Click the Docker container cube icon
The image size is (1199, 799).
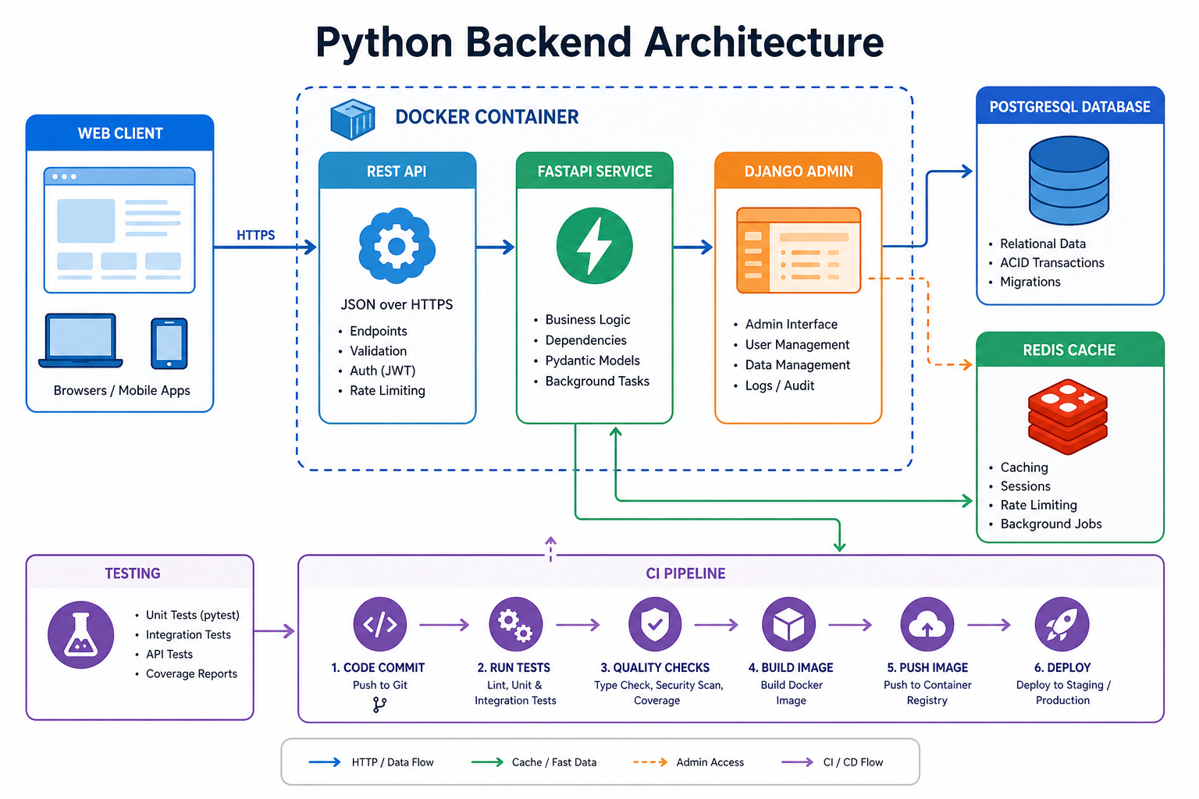point(353,119)
